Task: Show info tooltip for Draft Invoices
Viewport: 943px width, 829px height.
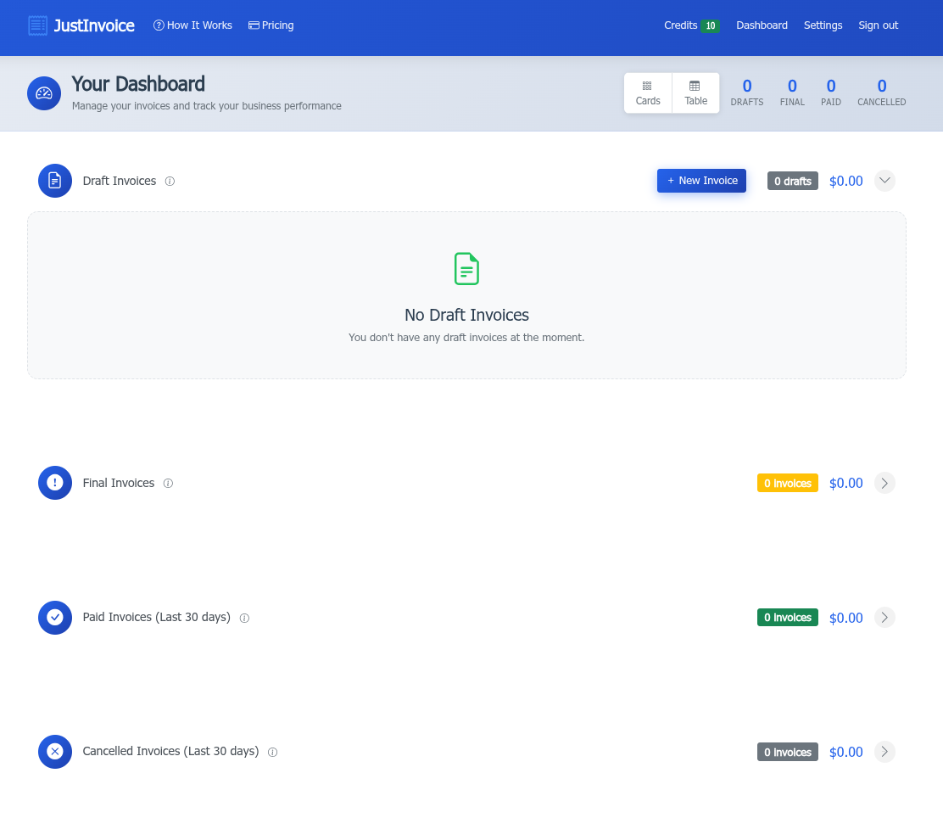Action: coord(170,181)
